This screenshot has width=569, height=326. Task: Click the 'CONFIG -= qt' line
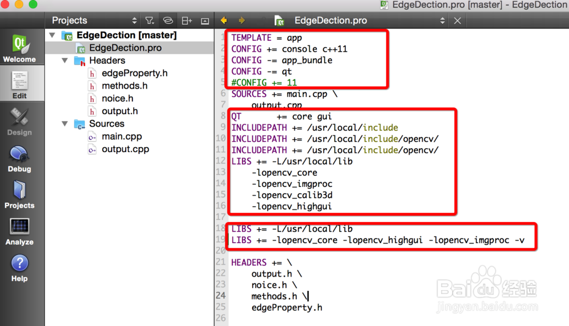point(261,72)
